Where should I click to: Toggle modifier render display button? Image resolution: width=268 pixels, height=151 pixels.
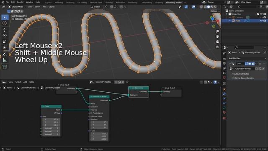[253, 64]
